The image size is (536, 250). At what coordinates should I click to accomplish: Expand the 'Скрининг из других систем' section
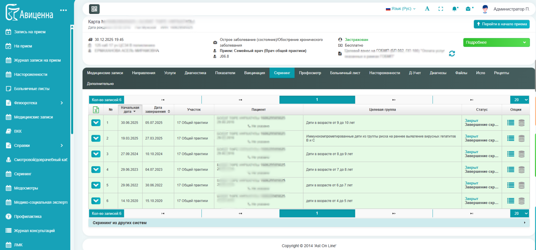click(x=309, y=223)
